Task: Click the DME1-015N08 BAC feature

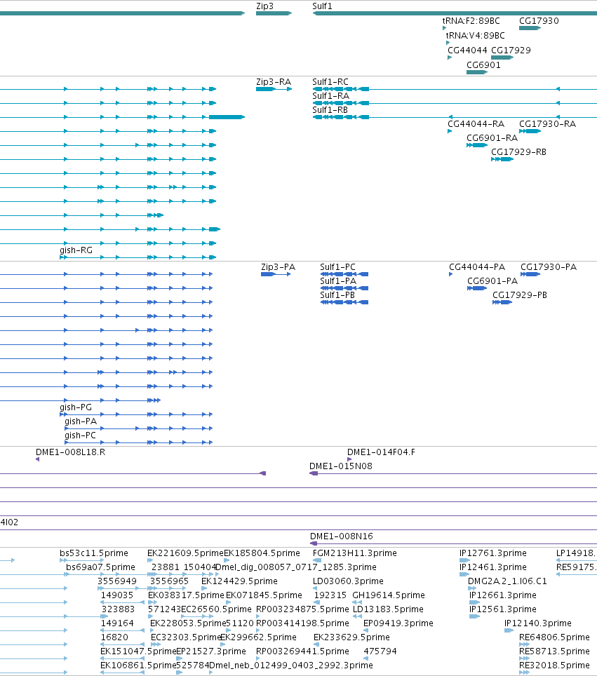Action: click(453, 473)
